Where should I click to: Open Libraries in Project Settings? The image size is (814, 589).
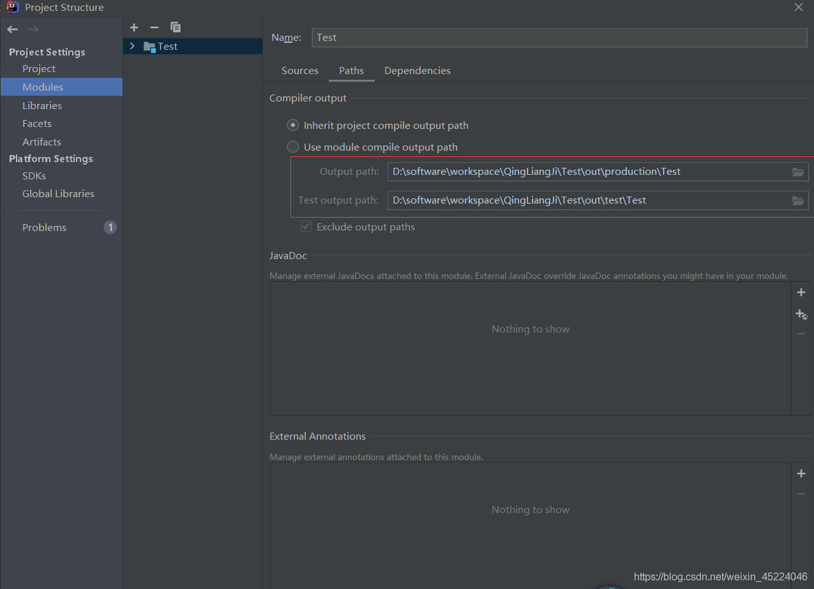(42, 105)
